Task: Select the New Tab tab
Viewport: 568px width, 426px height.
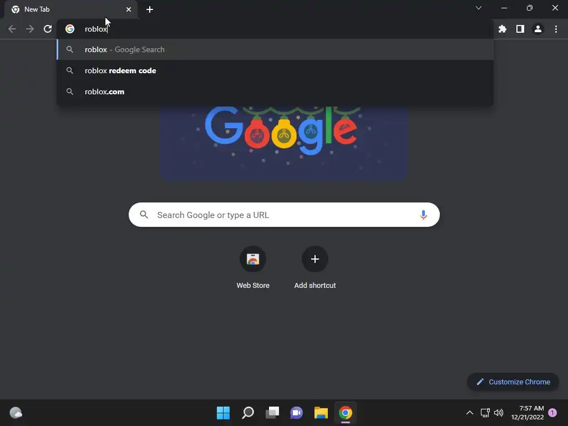Action: pos(70,9)
